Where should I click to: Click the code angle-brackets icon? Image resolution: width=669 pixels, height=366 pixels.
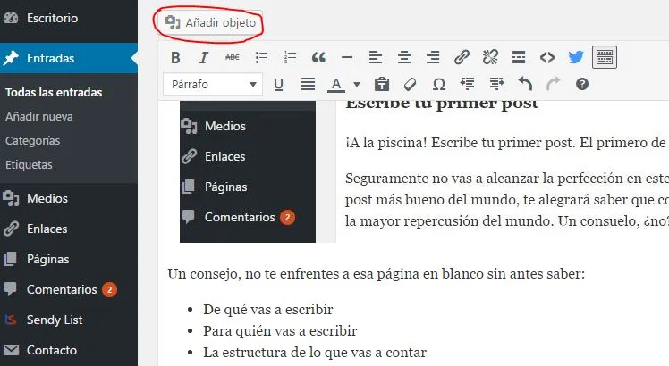[547, 57]
